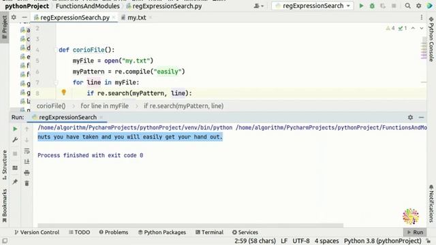This screenshot has width=436, height=245.
Task: Open run configuration wrench icon in Run panel
Action: 15,140
